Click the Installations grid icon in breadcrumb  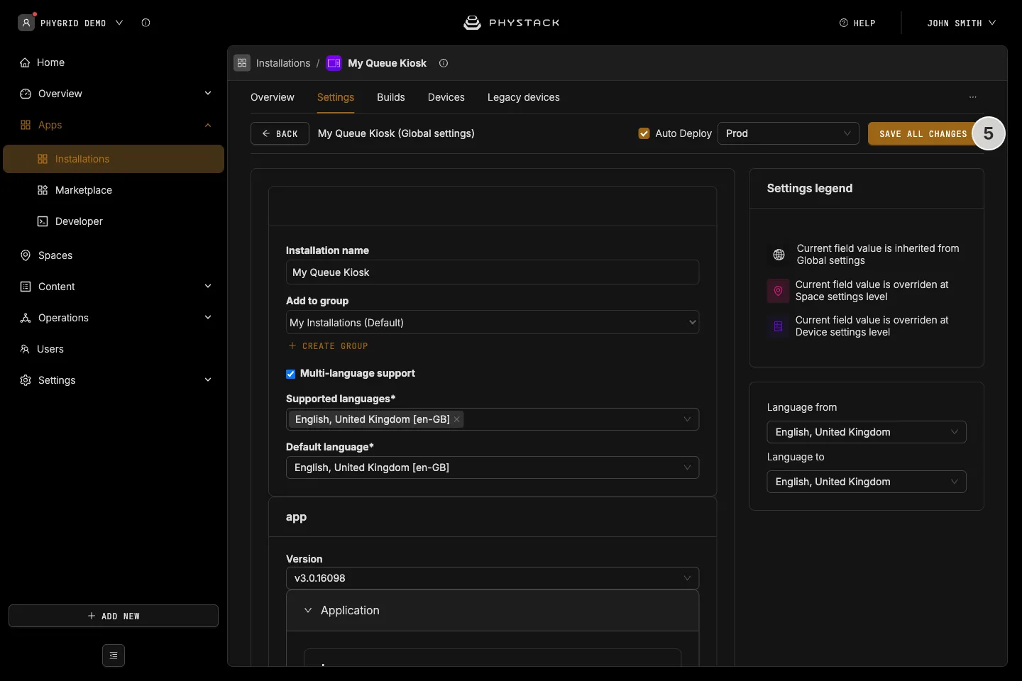[x=242, y=63]
